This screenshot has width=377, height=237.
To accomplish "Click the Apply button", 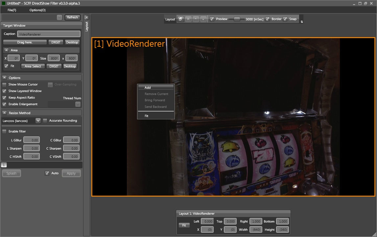I will click(71, 173).
